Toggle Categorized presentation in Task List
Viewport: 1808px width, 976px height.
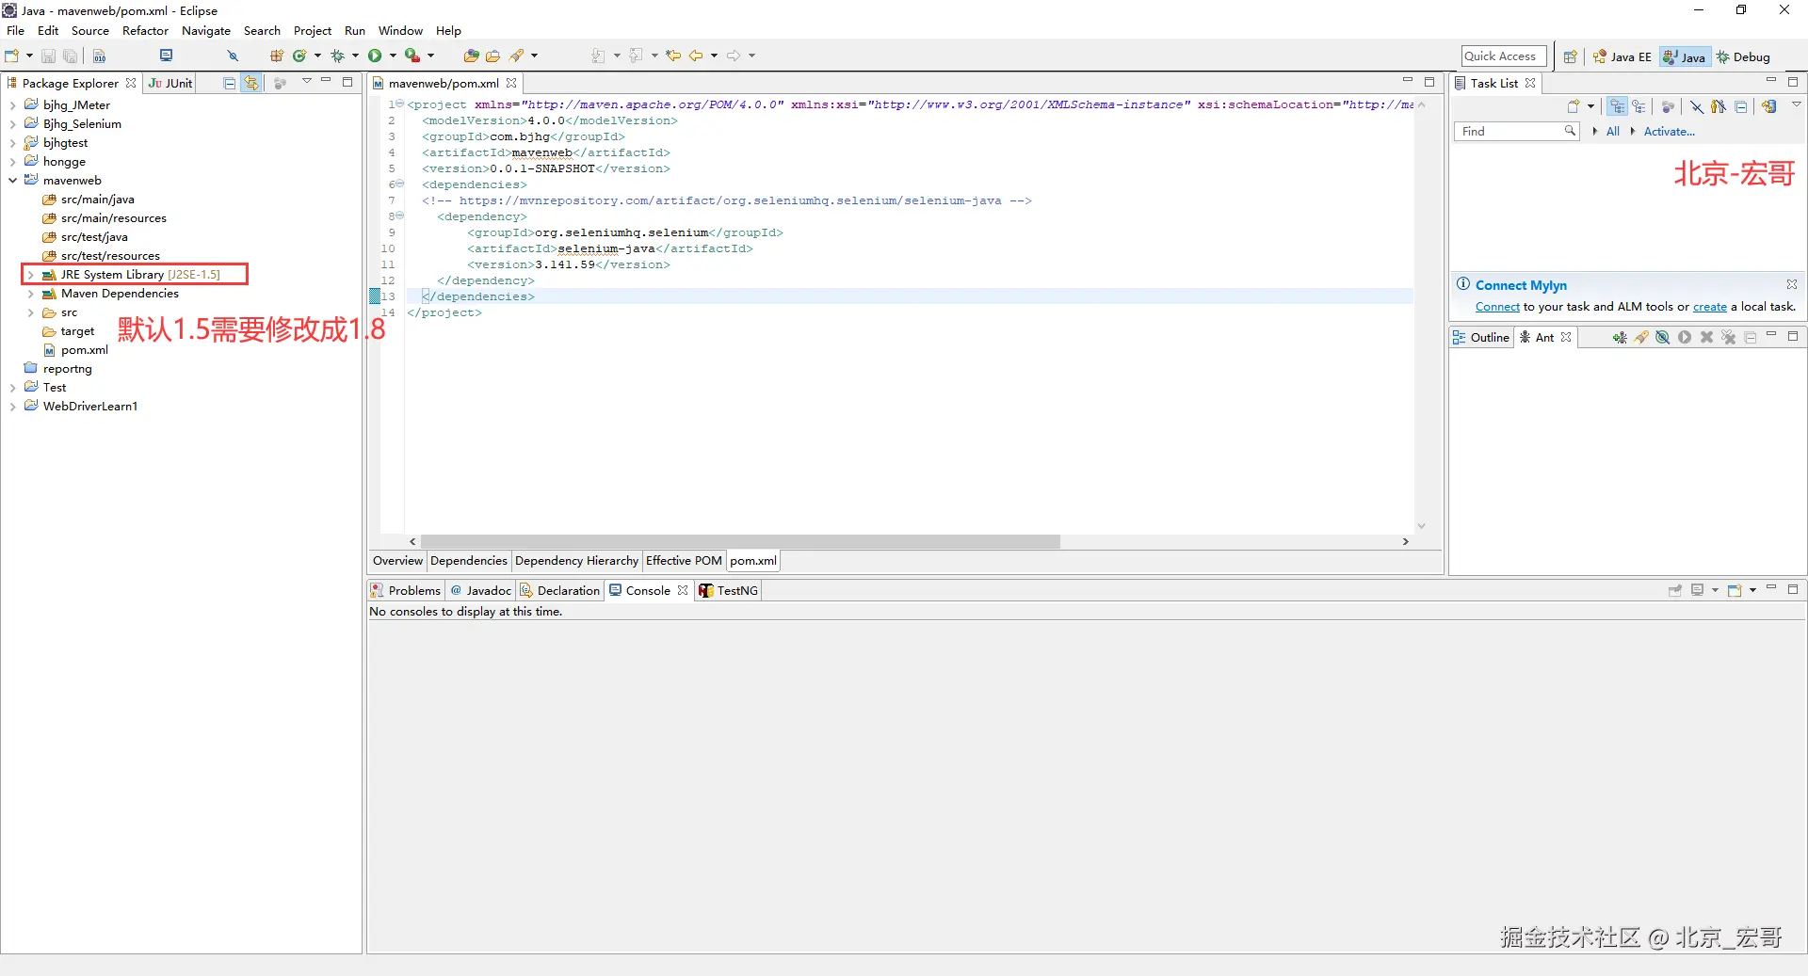coord(1618,107)
